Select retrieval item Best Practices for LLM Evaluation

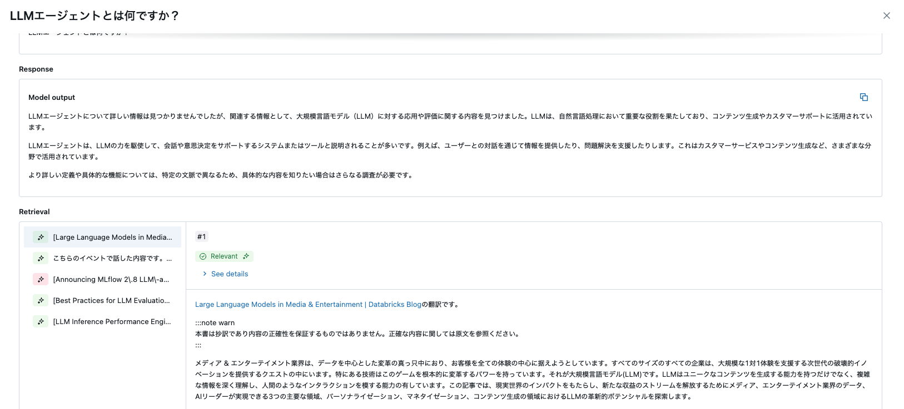[102, 300]
